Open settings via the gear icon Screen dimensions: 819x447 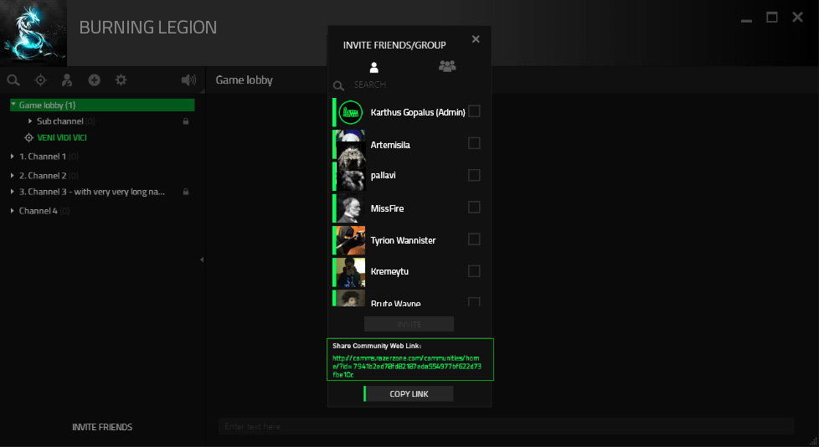(x=121, y=80)
